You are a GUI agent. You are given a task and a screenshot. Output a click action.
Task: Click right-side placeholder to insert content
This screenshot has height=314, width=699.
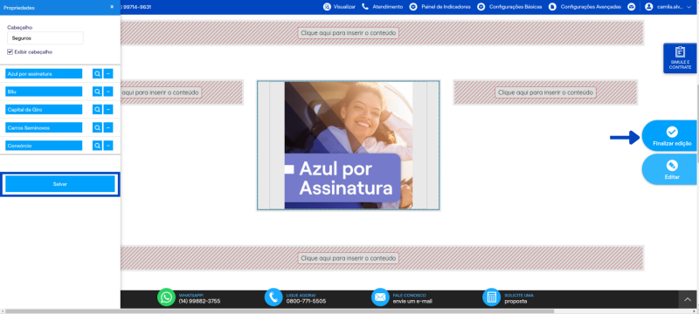(x=545, y=92)
